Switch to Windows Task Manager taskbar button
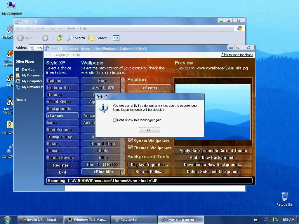 [x=87, y=220]
